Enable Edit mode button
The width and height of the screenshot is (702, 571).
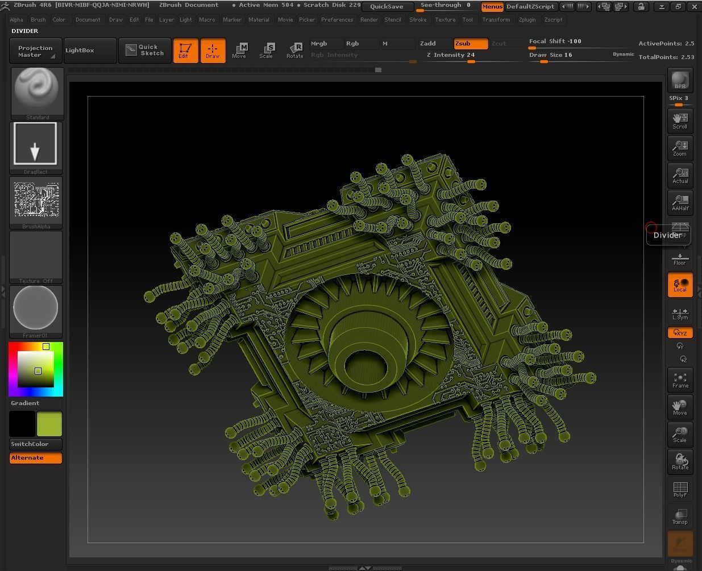click(185, 50)
